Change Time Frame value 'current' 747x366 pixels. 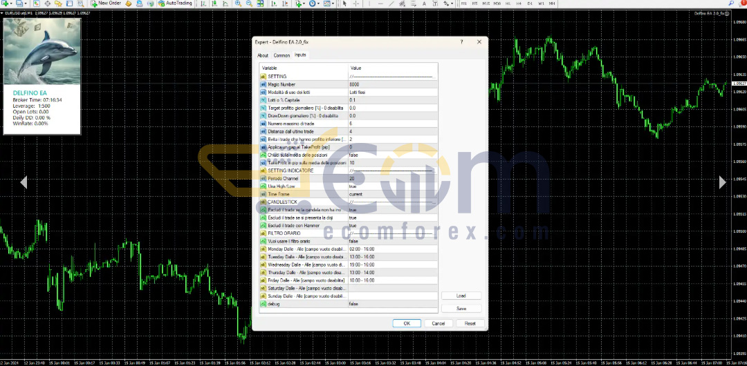393,194
